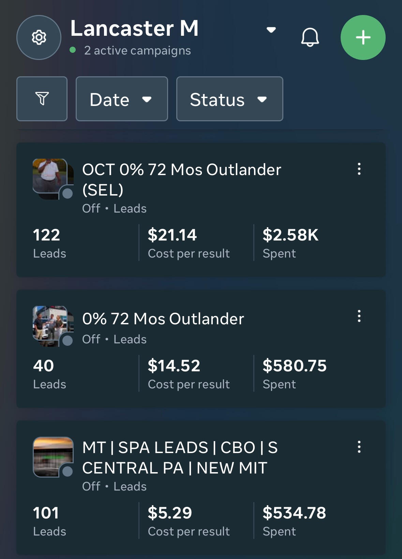Toggle status dot on 0% 72 Mos Outlander thumbnail
The height and width of the screenshot is (559, 402).
coord(68,340)
